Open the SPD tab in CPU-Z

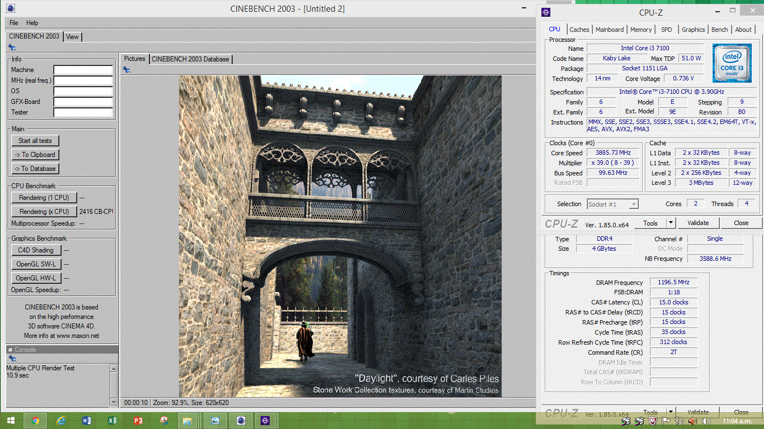667,30
